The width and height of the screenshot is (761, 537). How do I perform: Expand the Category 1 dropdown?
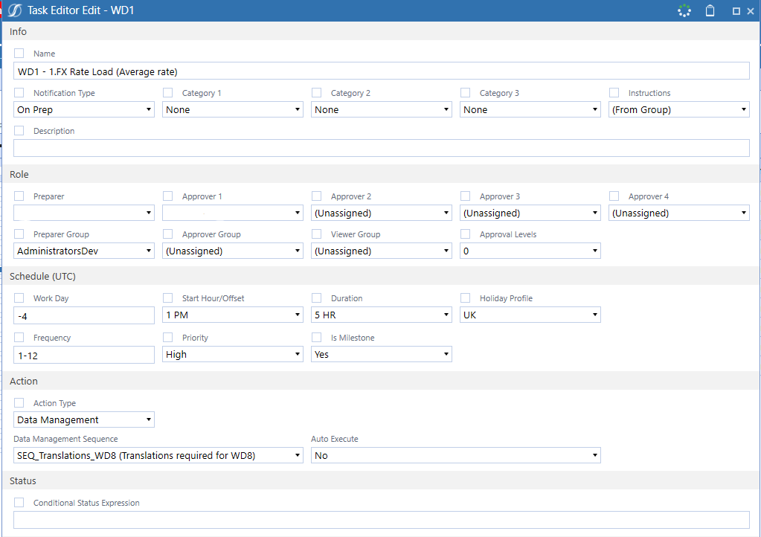click(232, 109)
